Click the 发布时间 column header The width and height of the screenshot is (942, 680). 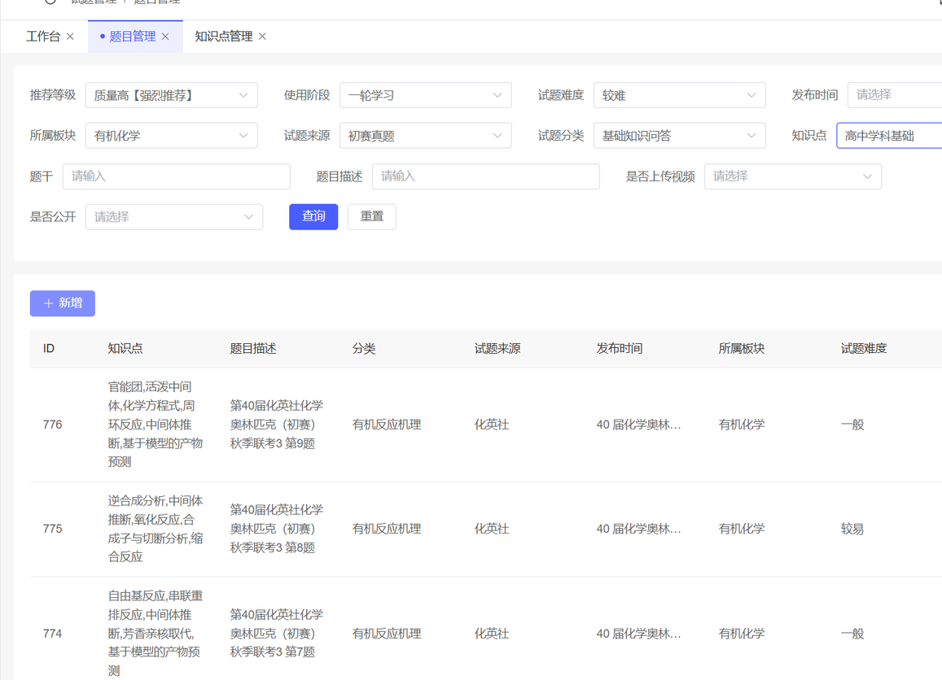point(620,349)
